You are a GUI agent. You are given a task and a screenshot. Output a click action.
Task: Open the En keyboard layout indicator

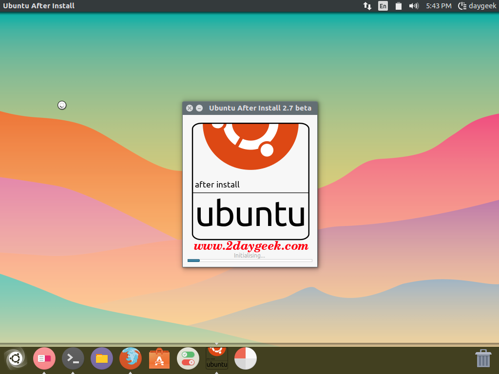(x=383, y=6)
